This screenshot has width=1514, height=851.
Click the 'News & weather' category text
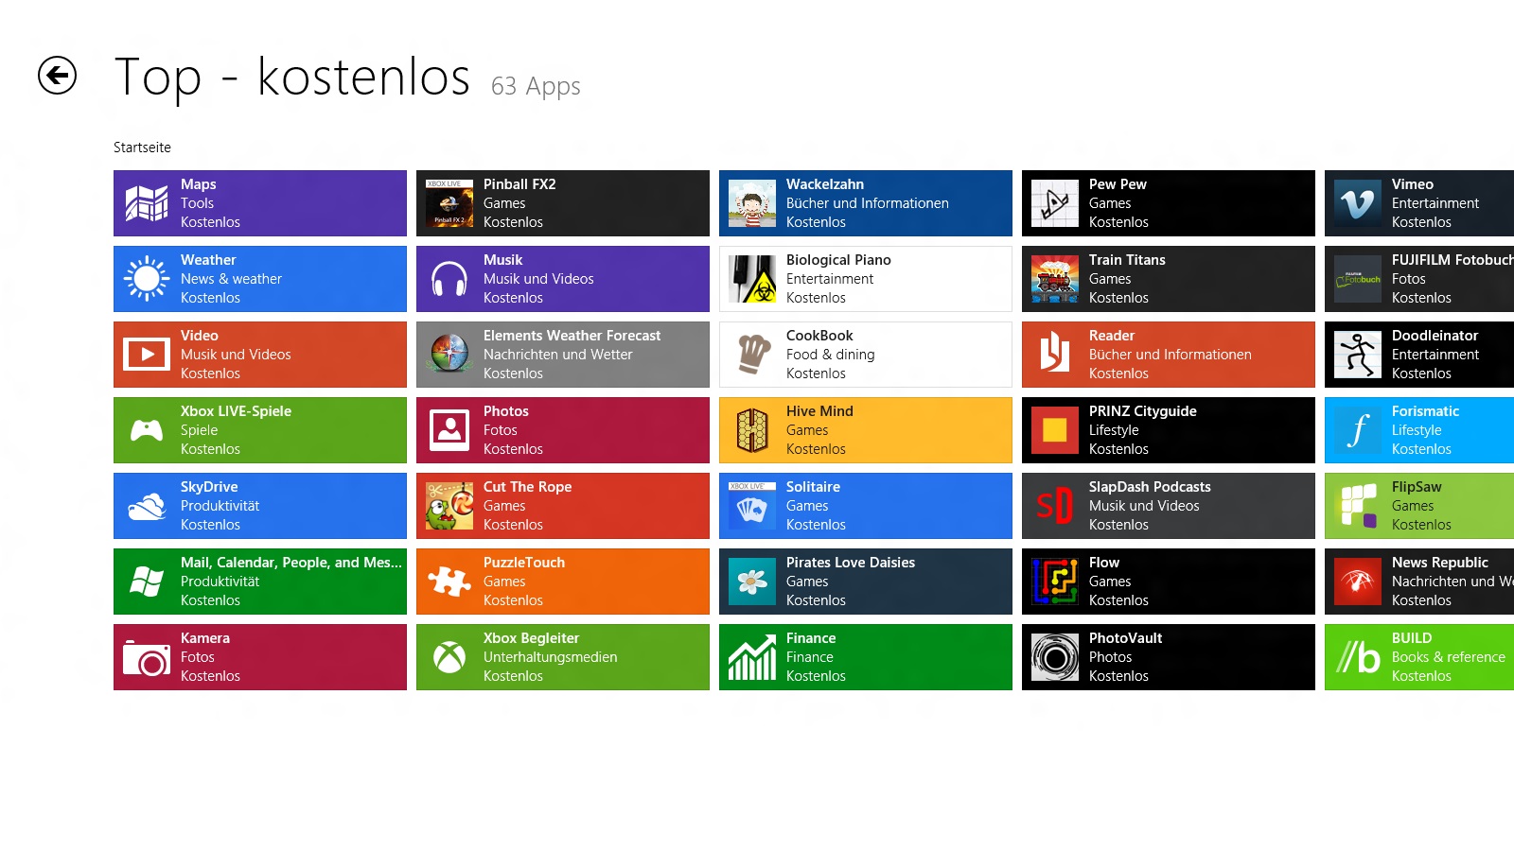(x=231, y=279)
